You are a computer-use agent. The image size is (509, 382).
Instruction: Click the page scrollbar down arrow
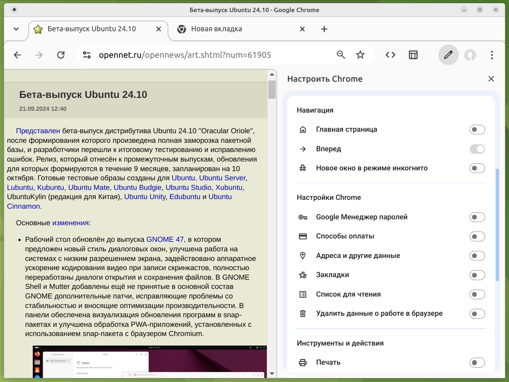(272, 374)
